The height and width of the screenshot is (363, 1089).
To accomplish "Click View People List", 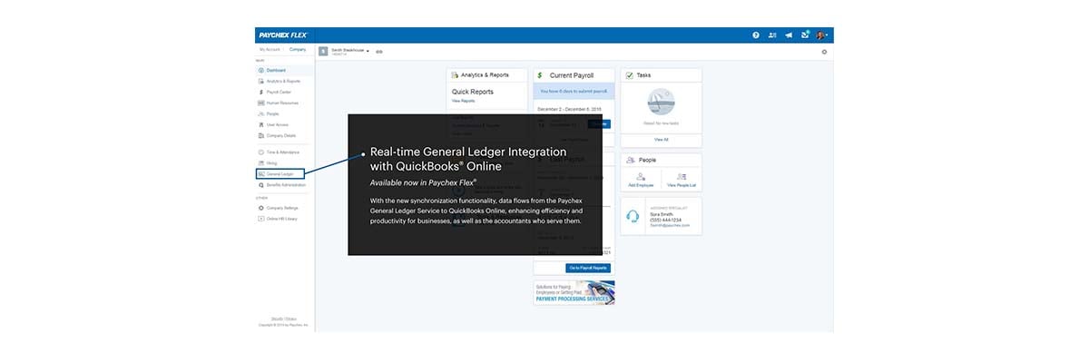I will coord(681,181).
